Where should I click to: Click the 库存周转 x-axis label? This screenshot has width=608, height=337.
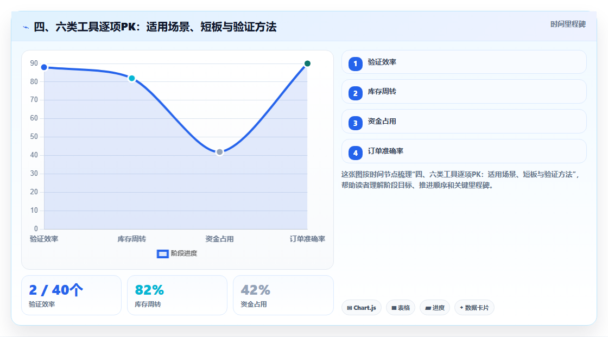coord(132,239)
